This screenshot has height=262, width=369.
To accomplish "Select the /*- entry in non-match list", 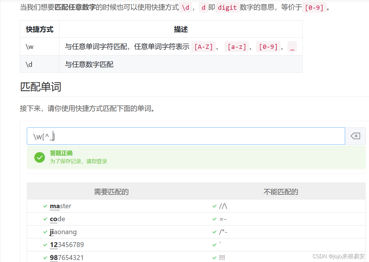I will (x=223, y=232).
